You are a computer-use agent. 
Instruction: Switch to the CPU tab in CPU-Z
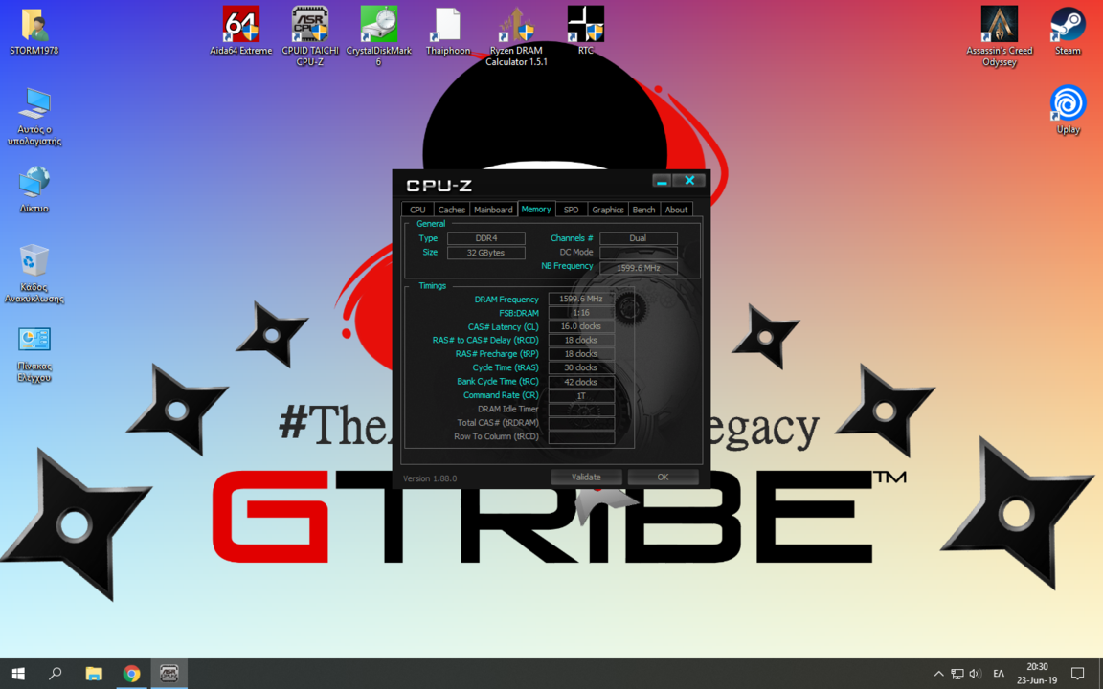[x=417, y=210]
